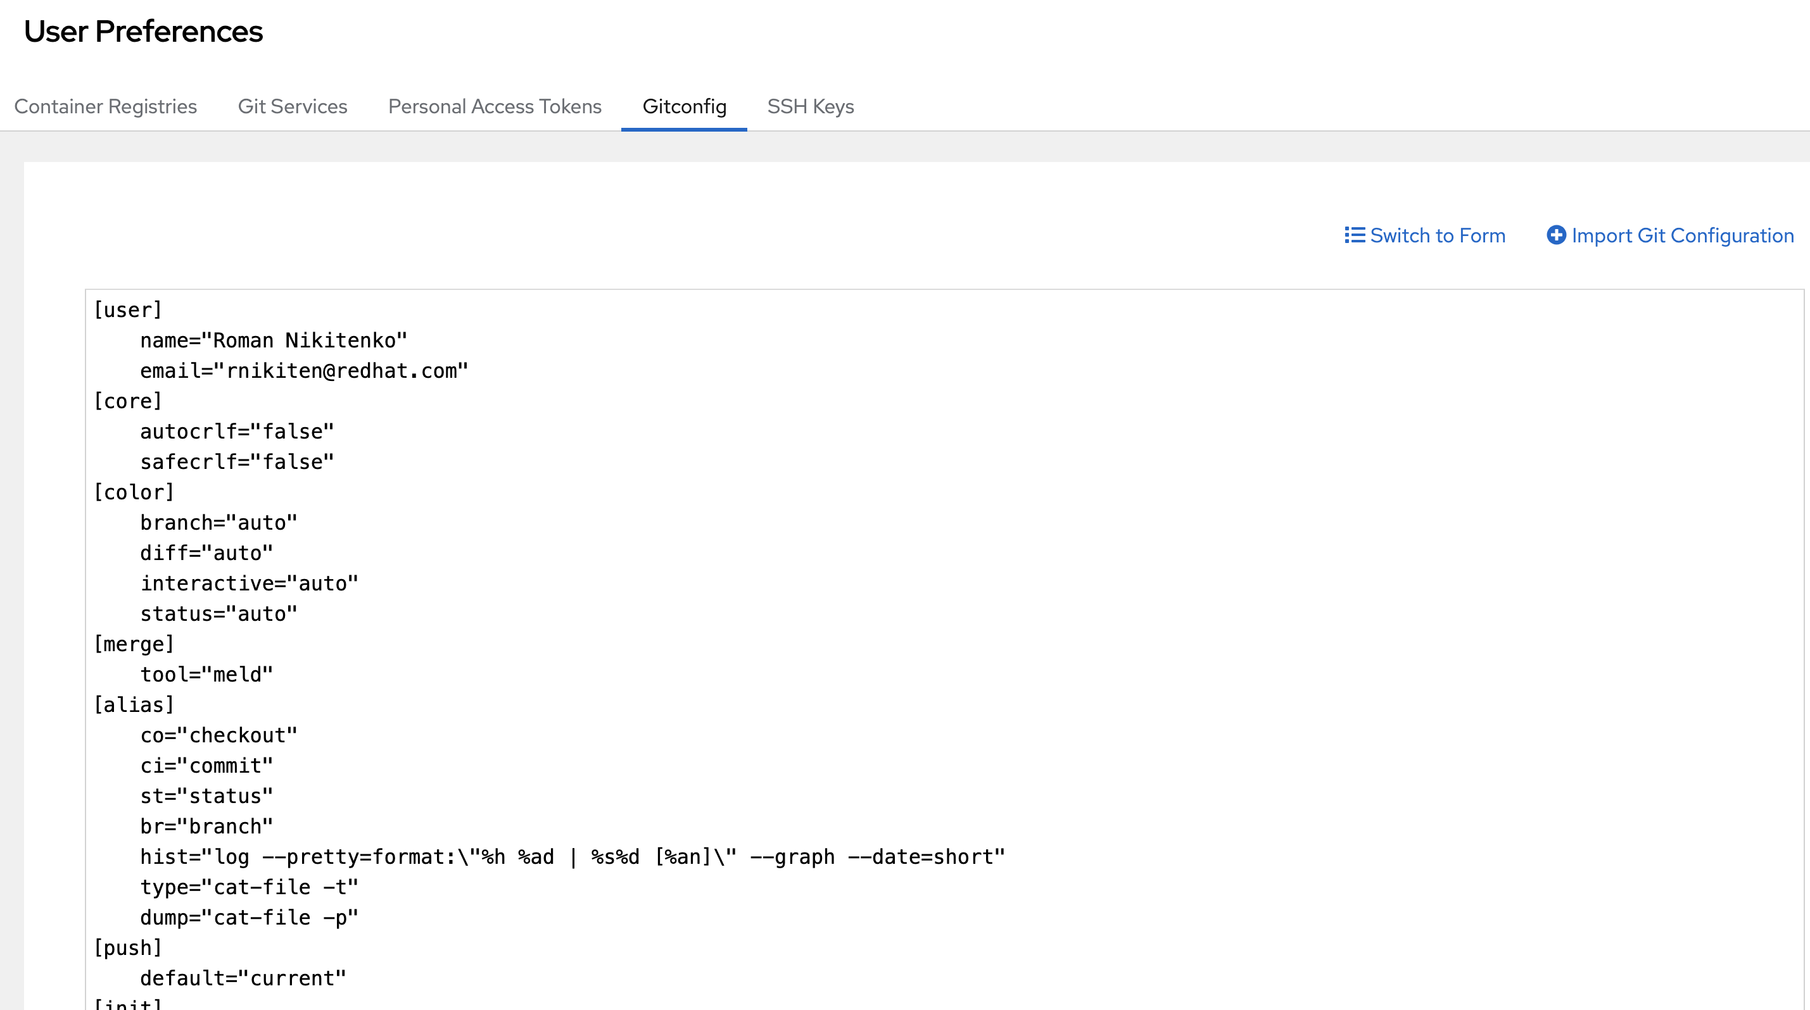Click the Import Git Configuration link text
The height and width of the screenshot is (1010, 1810).
click(1682, 236)
